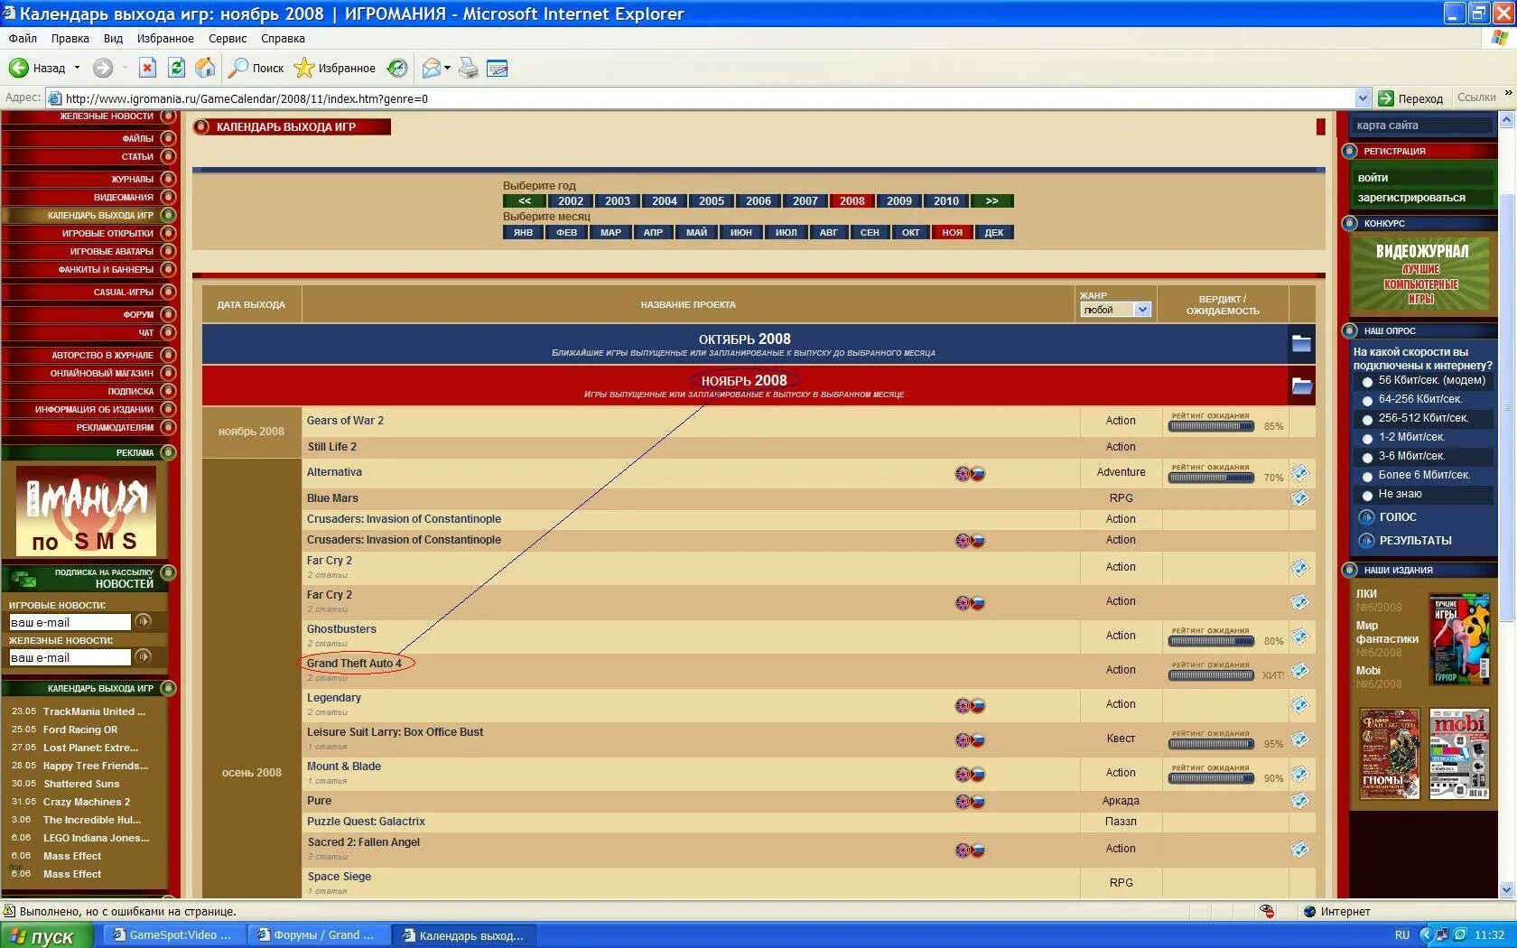
Task: Click the icon at end of Legendary row
Action: 1299,705
